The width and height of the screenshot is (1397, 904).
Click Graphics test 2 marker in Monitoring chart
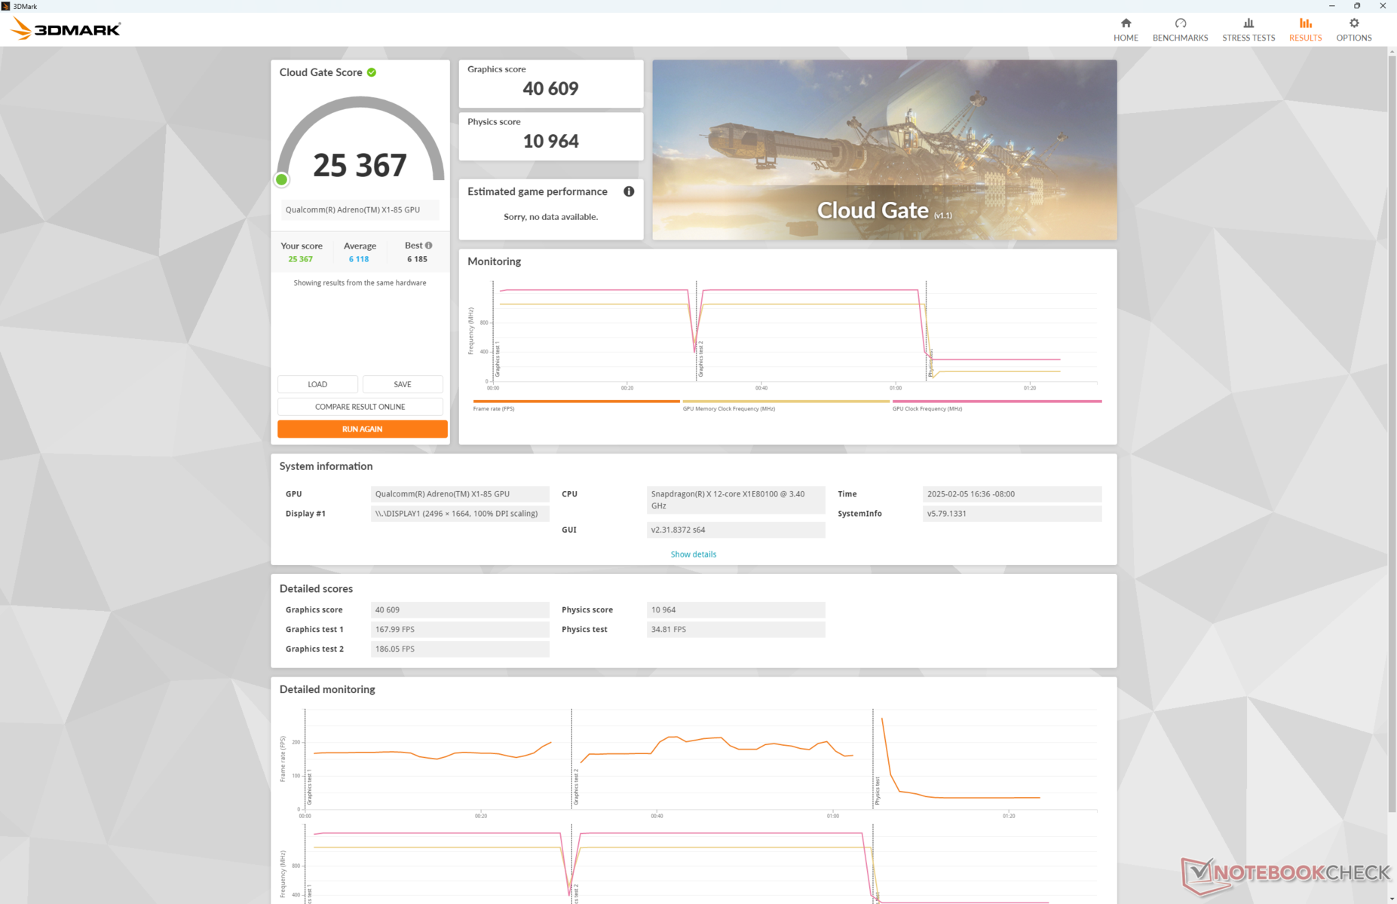(700, 359)
